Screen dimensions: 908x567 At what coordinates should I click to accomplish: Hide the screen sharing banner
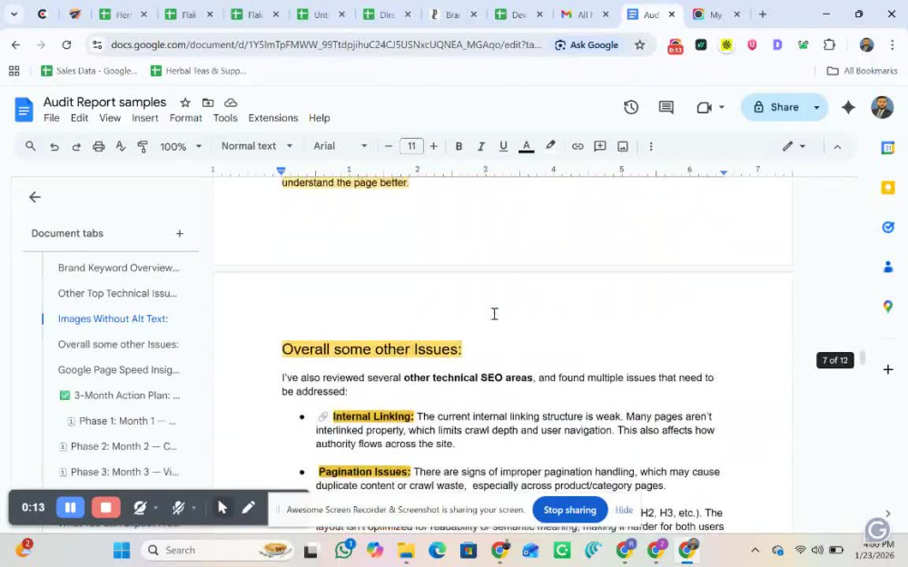coord(624,510)
